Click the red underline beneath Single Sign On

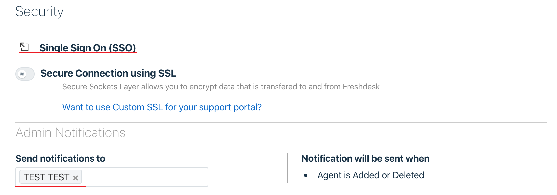[78, 53]
